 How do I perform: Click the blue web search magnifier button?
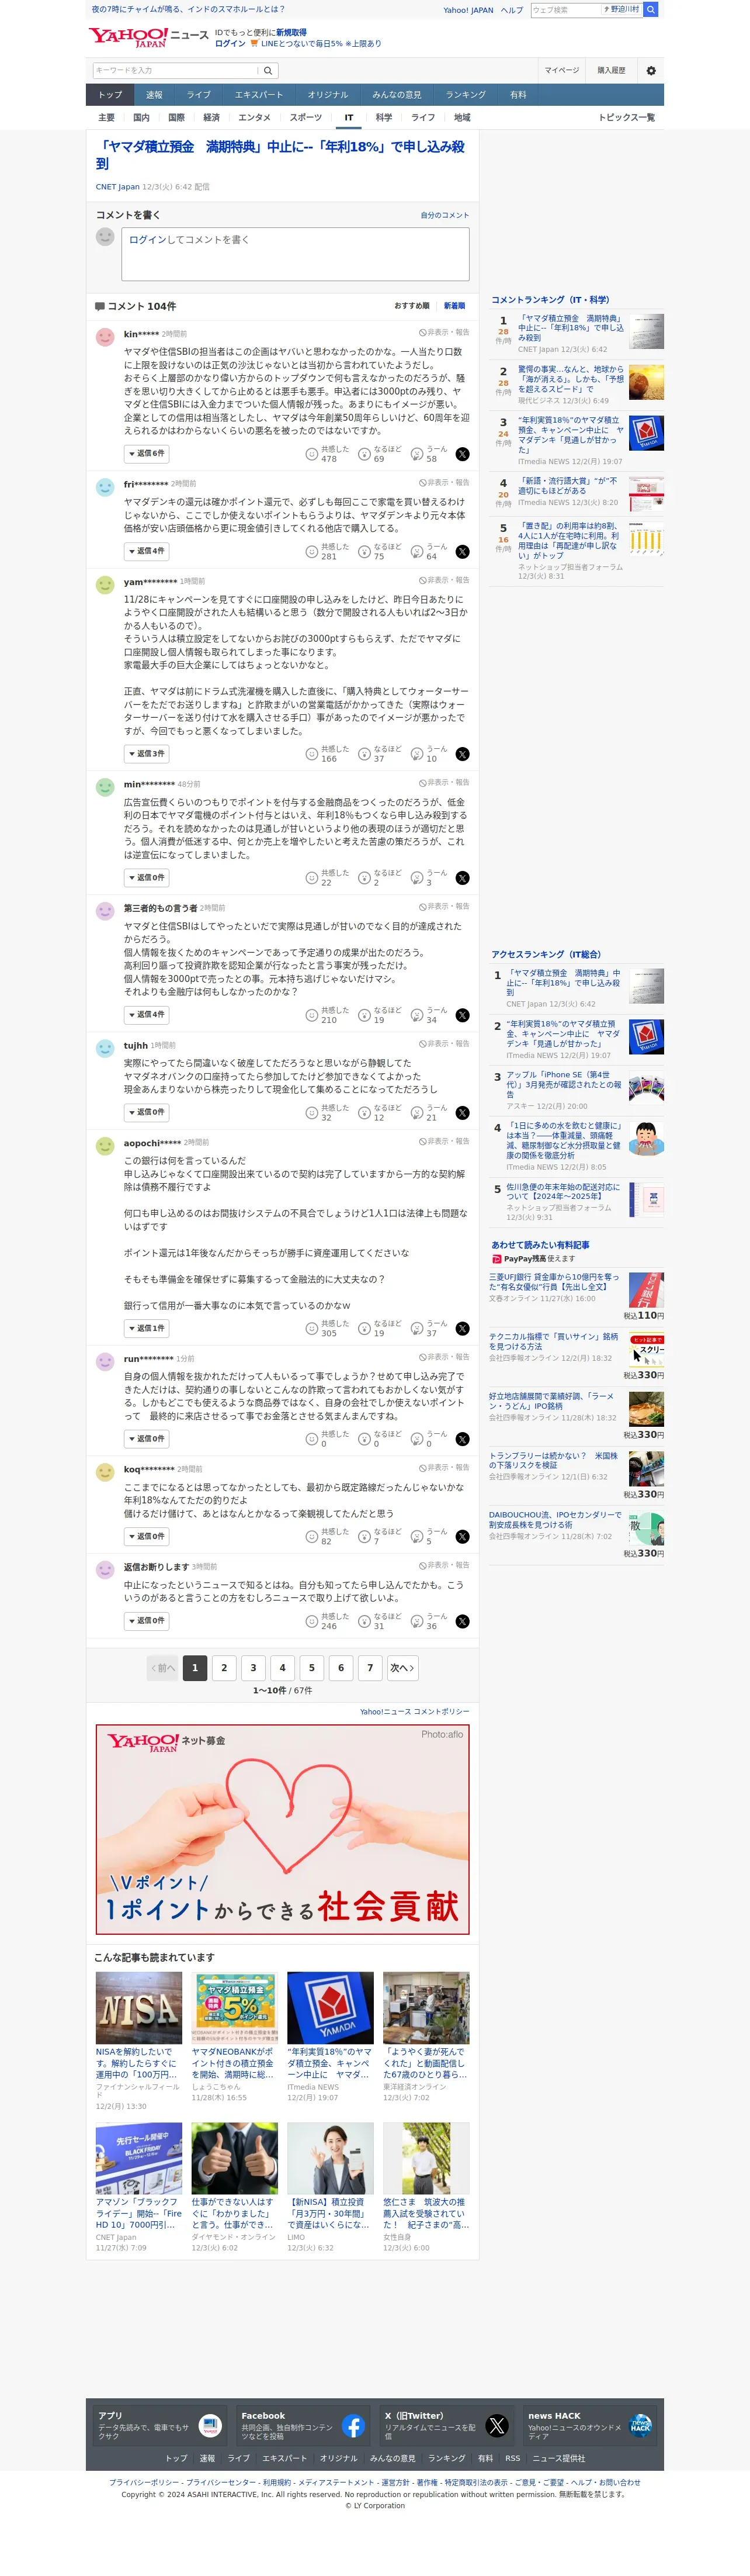(650, 9)
